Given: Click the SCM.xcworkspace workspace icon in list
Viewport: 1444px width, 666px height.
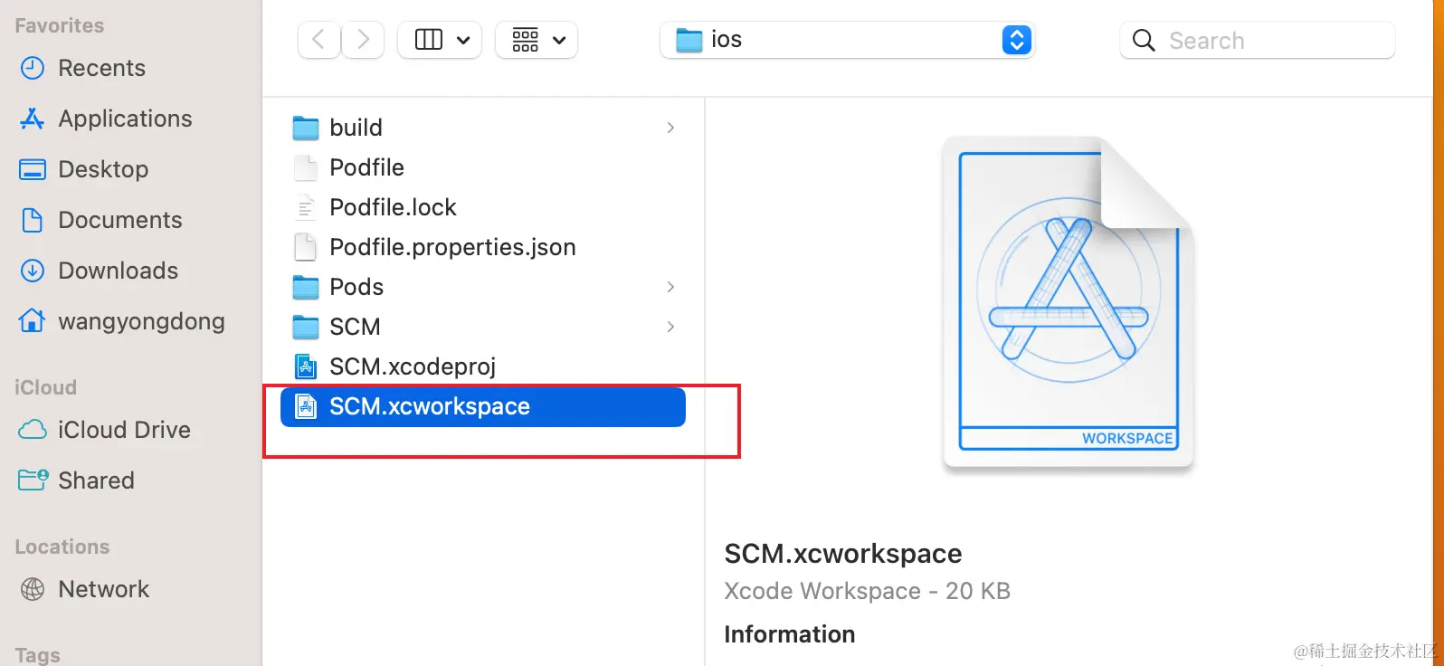Looking at the screenshot, I should coord(306,406).
